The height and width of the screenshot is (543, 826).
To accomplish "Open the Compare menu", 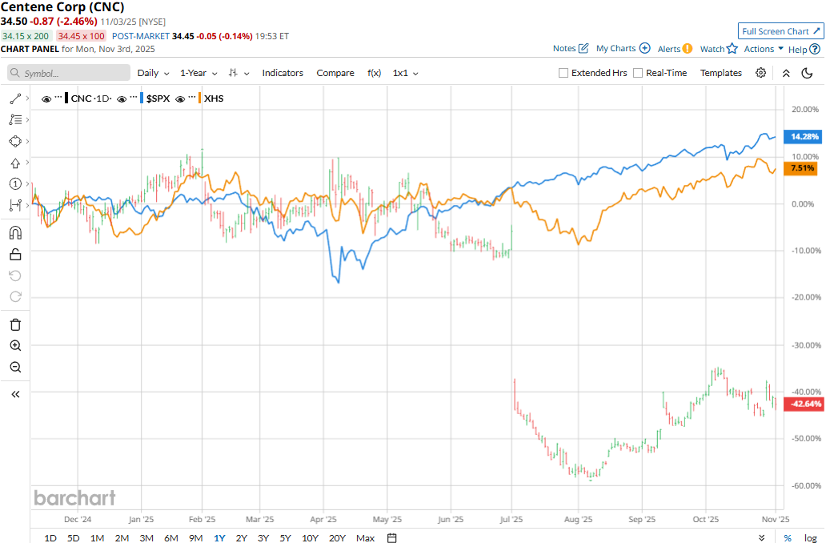I will coord(335,73).
